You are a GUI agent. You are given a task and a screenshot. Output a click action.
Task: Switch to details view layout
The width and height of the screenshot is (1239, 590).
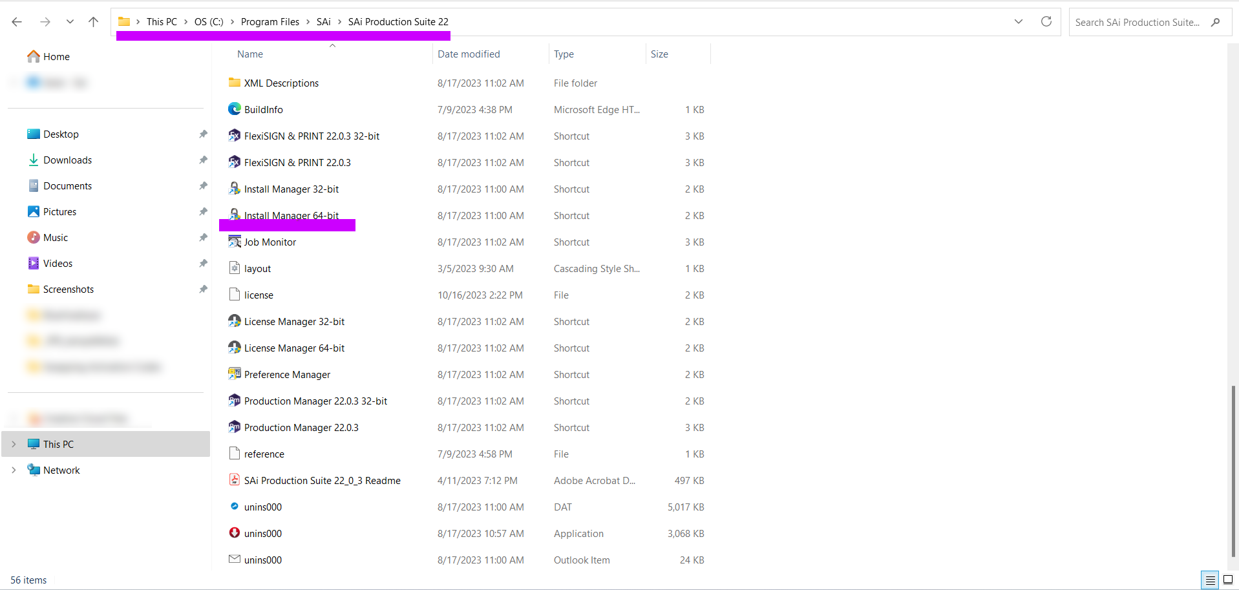[x=1210, y=580]
